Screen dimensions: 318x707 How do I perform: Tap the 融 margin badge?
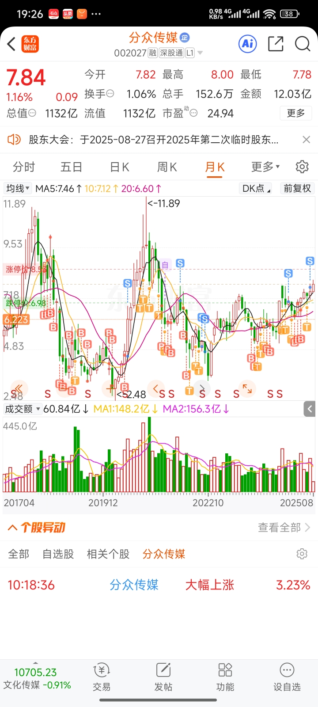click(x=152, y=53)
